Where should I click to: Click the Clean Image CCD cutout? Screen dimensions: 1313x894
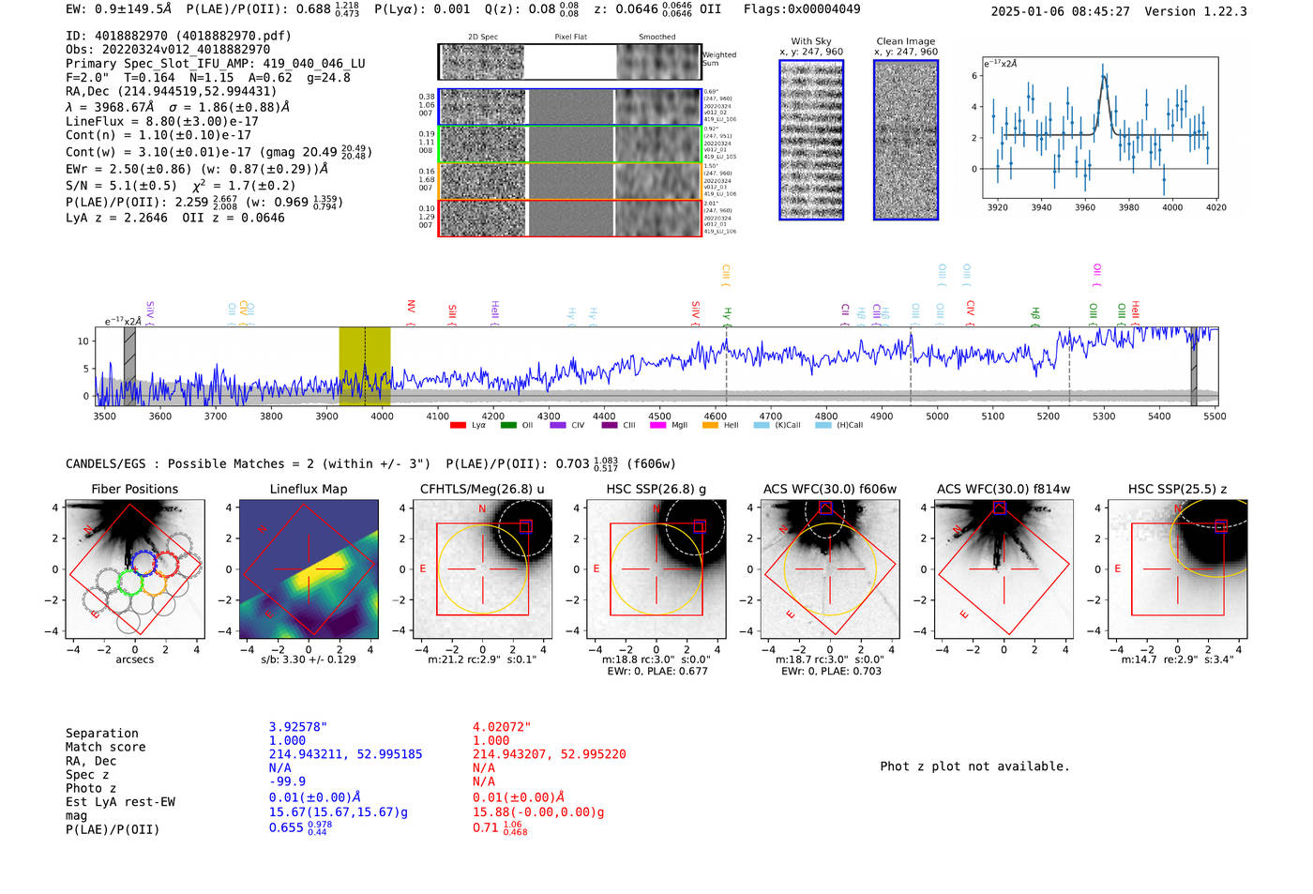(906, 140)
